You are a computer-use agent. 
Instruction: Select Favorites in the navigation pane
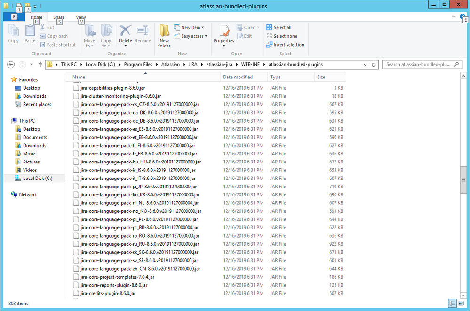click(28, 79)
